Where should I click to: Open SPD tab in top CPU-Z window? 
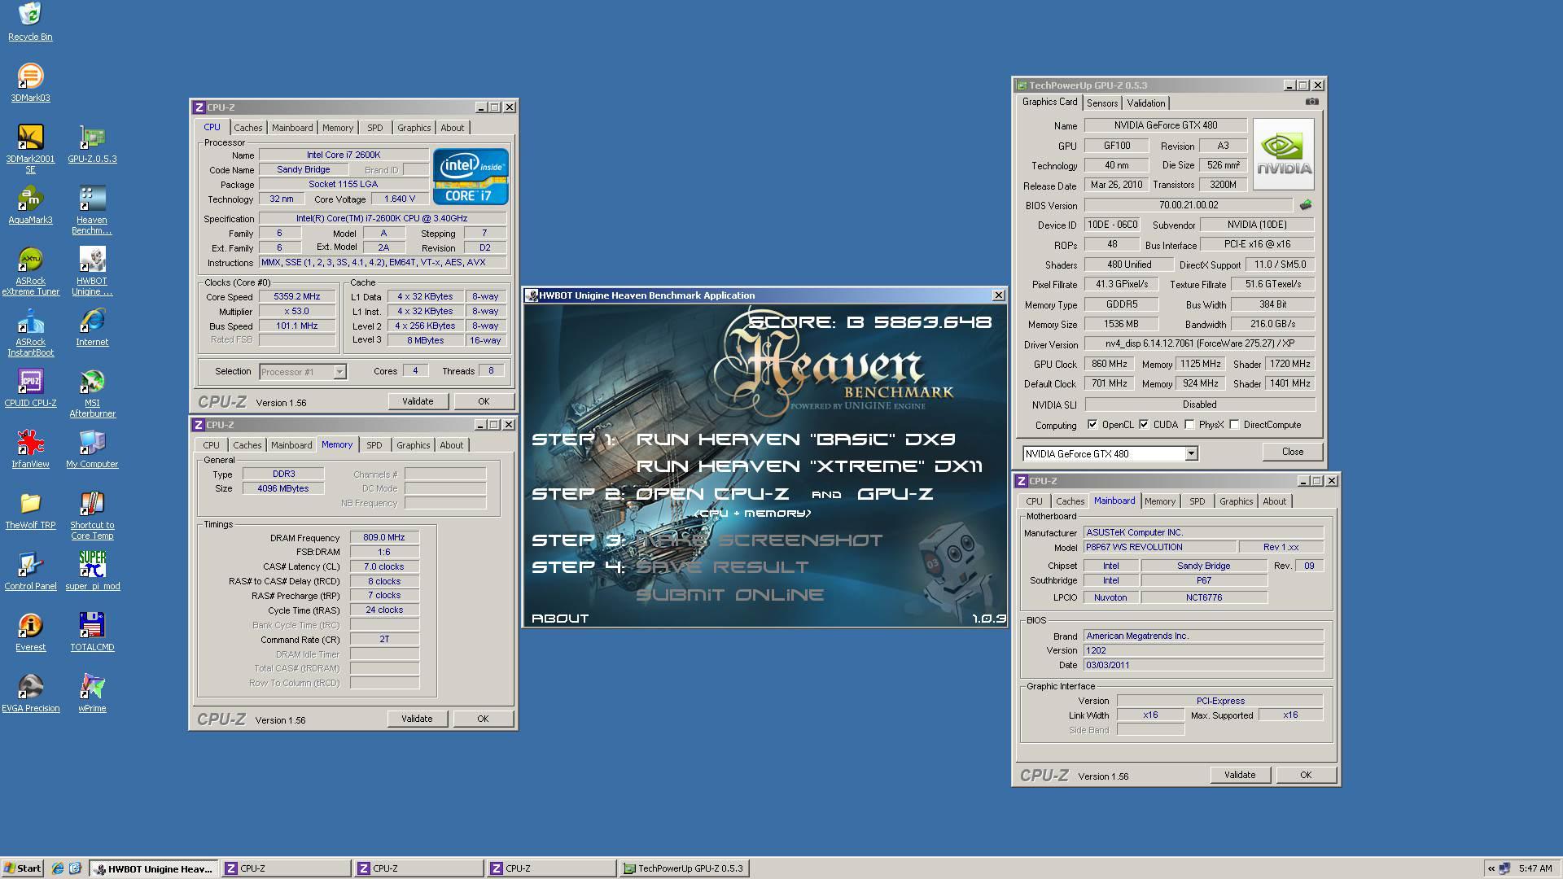point(374,128)
